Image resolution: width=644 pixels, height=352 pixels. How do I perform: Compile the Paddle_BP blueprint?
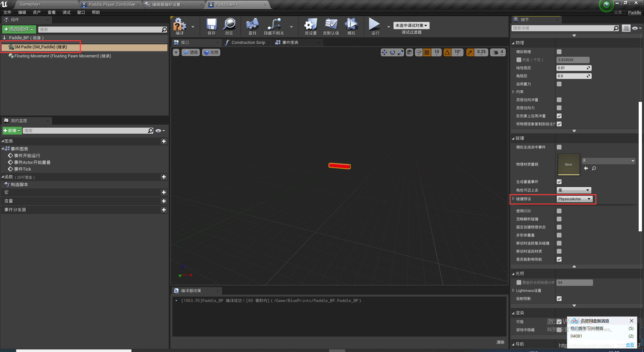click(x=180, y=27)
